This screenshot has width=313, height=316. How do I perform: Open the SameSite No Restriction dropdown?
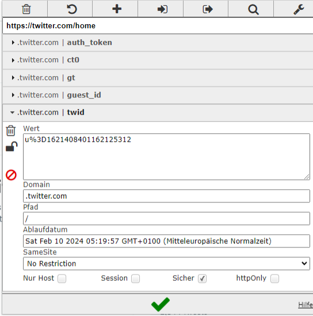[166, 264]
